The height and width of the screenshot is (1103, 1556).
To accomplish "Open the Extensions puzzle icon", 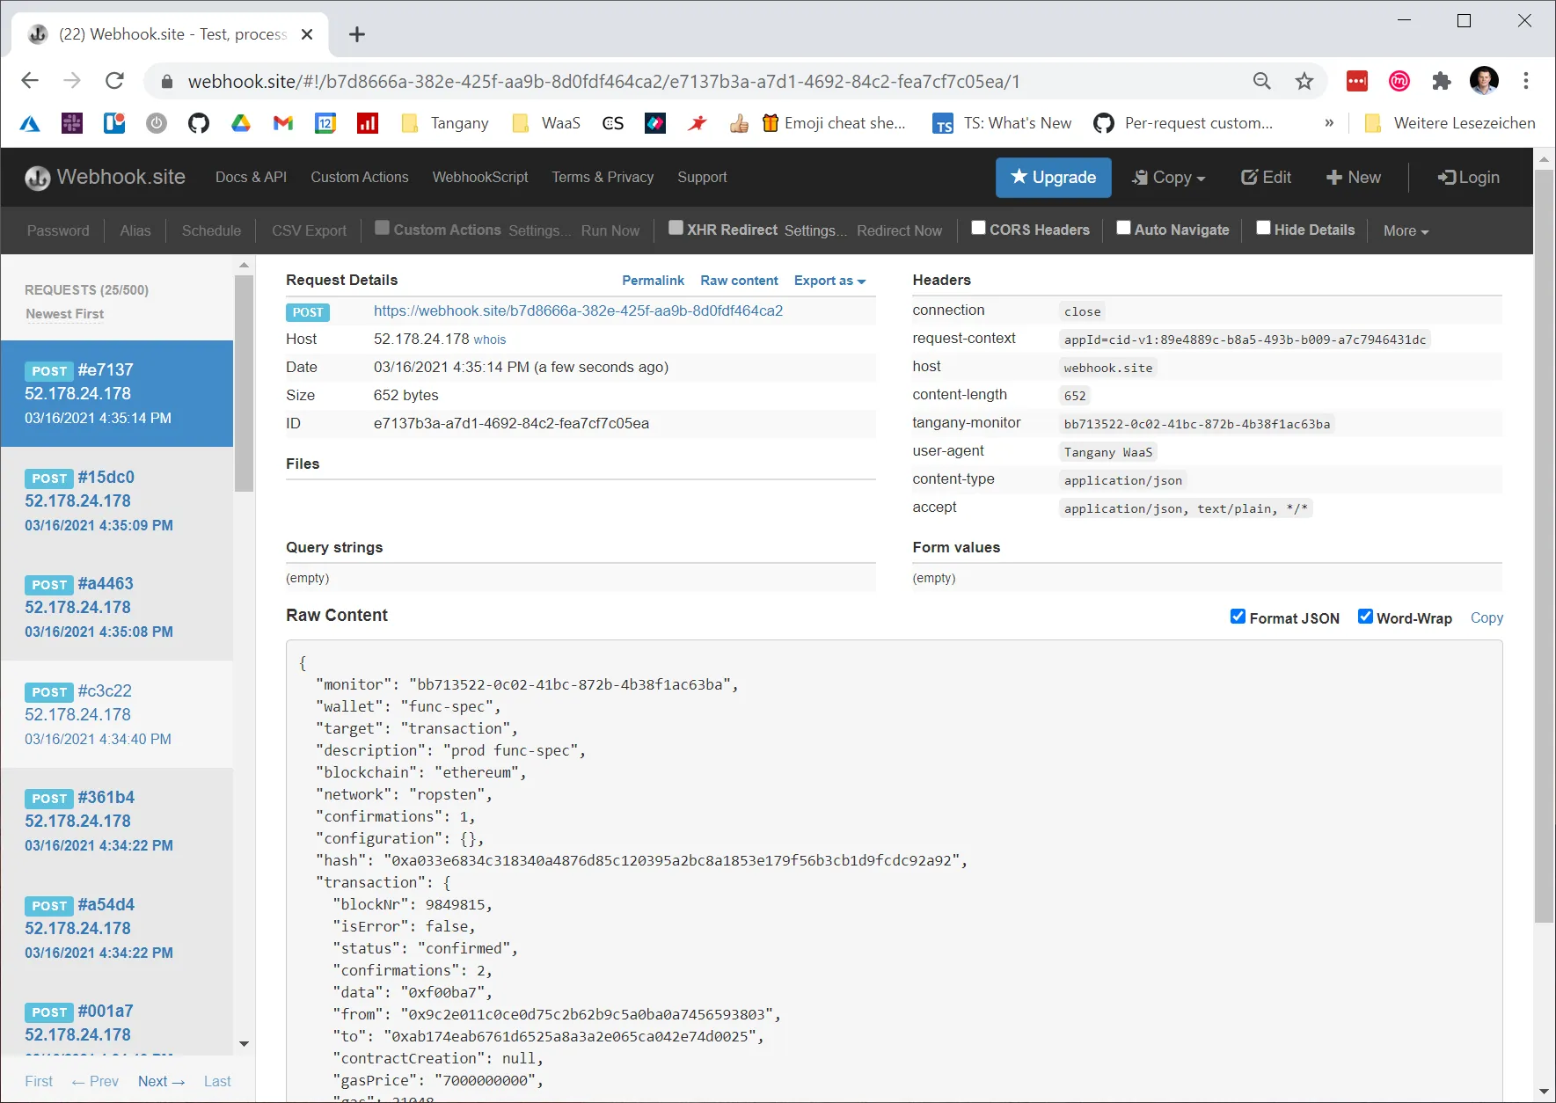I will tap(1442, 81).
